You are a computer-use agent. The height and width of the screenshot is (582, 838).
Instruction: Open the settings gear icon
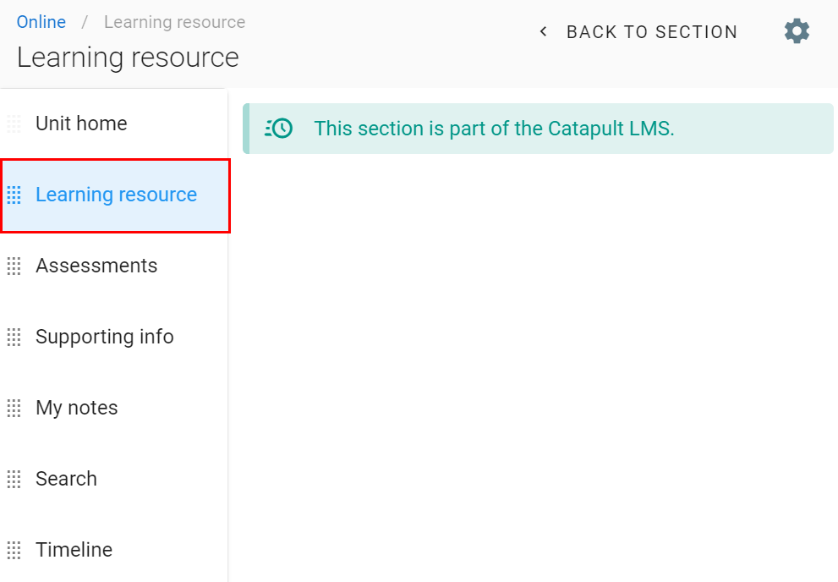(x=797, y=31)
